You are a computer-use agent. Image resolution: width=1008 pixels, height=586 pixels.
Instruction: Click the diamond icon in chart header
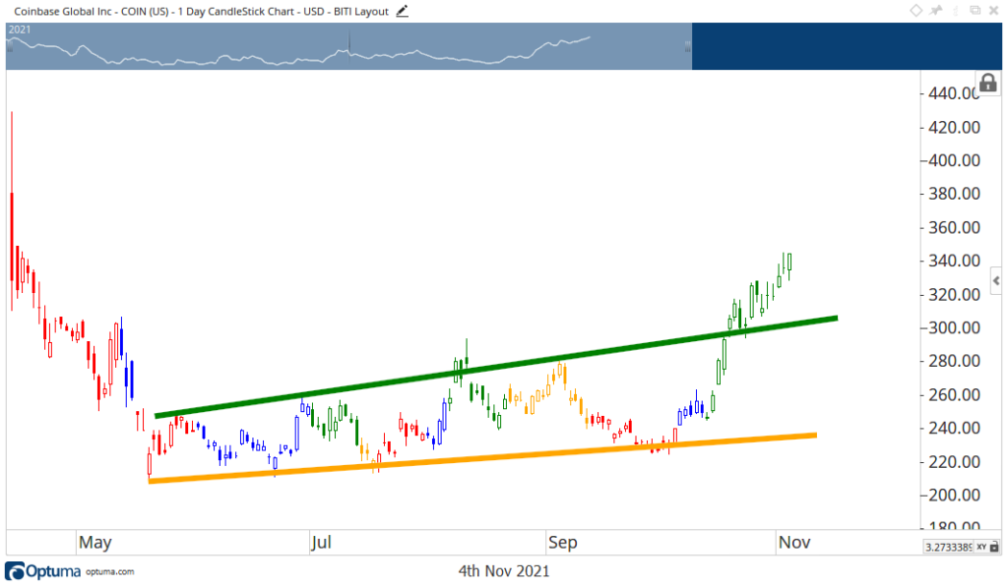[x=916, y=10]
